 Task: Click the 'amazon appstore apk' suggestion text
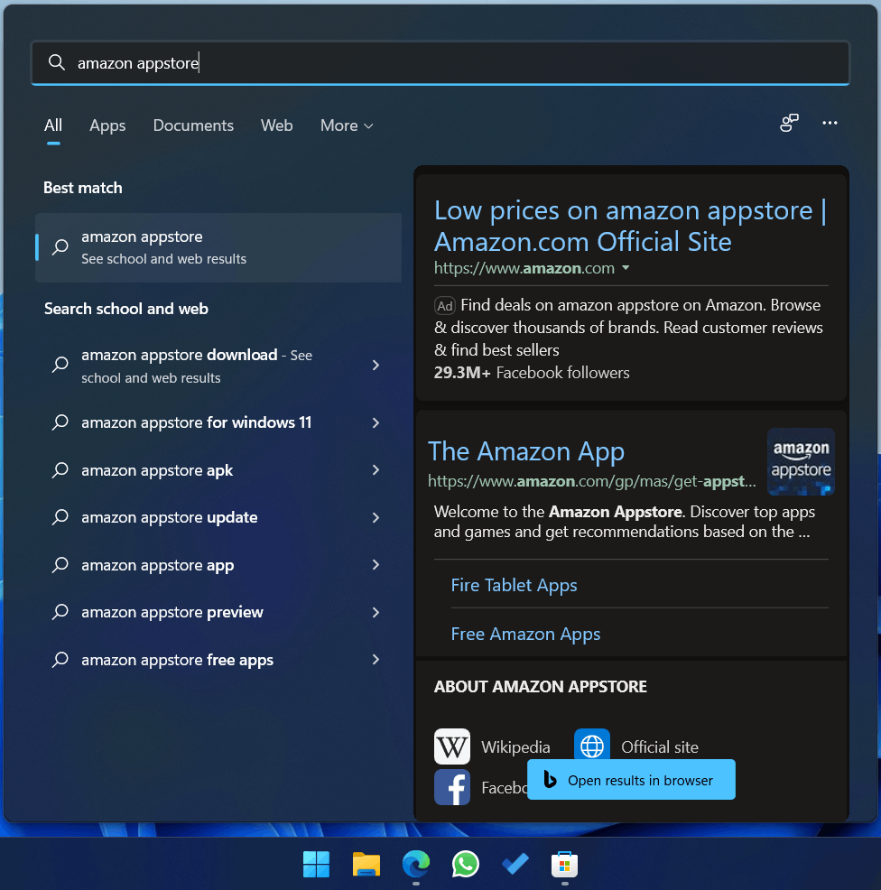(157, 470)
